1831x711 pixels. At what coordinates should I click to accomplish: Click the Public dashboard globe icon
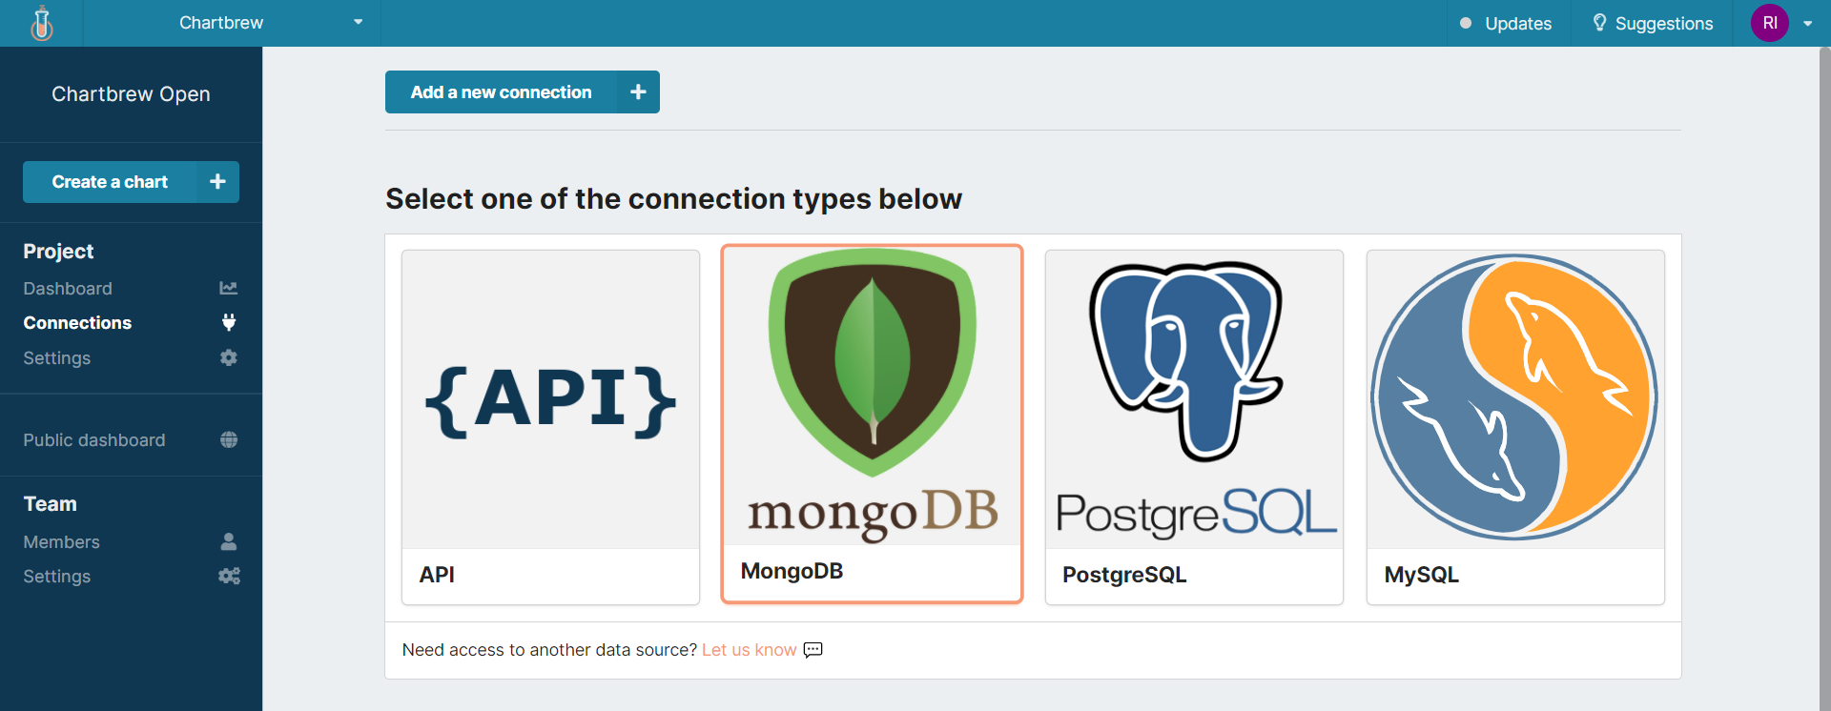229,439
